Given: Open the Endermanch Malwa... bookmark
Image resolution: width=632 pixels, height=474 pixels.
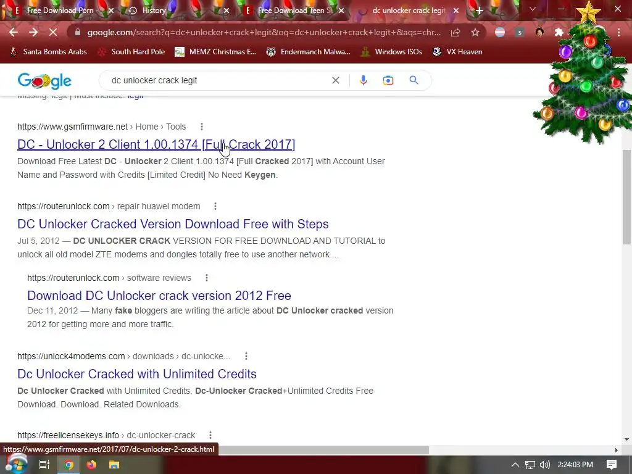Looking at the screenshot, I should (x=309, y=52).
